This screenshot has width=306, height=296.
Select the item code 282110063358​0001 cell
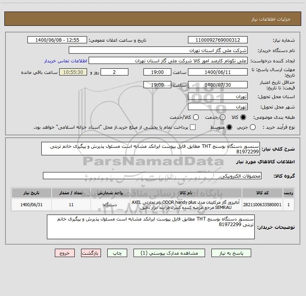point(262,205)
